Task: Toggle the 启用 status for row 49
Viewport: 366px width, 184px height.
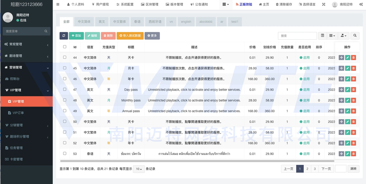Action: (305, 111)
